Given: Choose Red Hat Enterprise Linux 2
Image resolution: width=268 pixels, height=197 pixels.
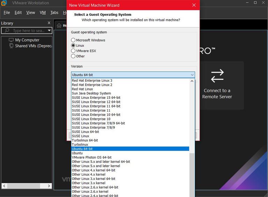Looking at the screenshot, I should point(130,85).
